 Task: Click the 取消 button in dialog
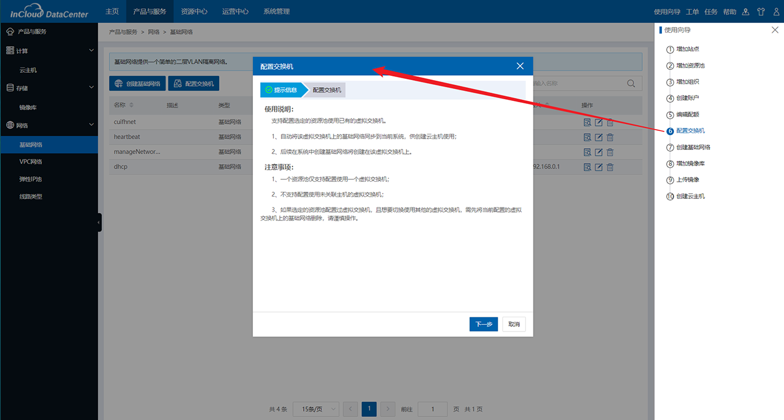click(x=514, y=324)
